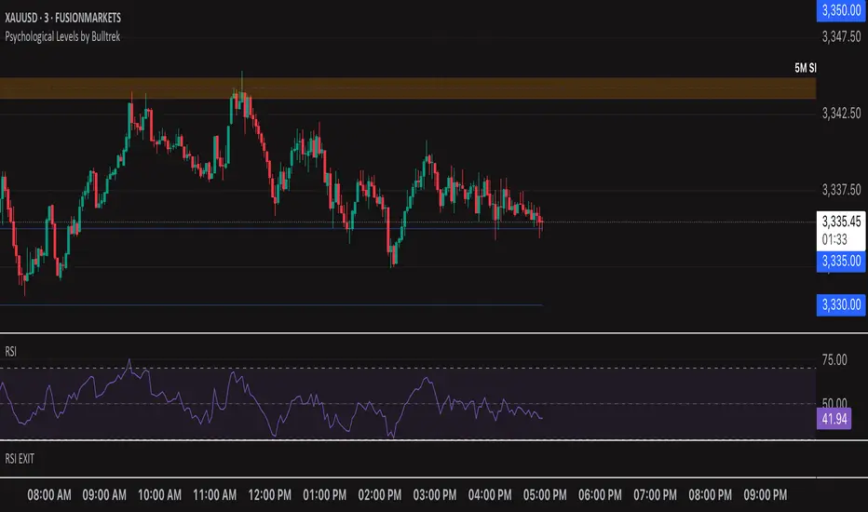
Task: Click the 08:00 AM time axis label
Action: coord(49,495)
